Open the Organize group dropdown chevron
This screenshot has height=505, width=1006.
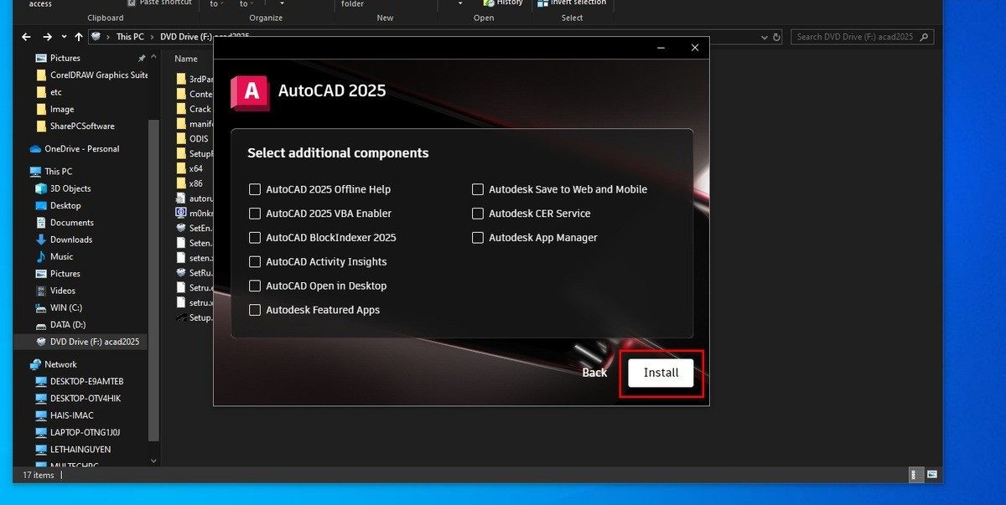(x=282, y=4)
